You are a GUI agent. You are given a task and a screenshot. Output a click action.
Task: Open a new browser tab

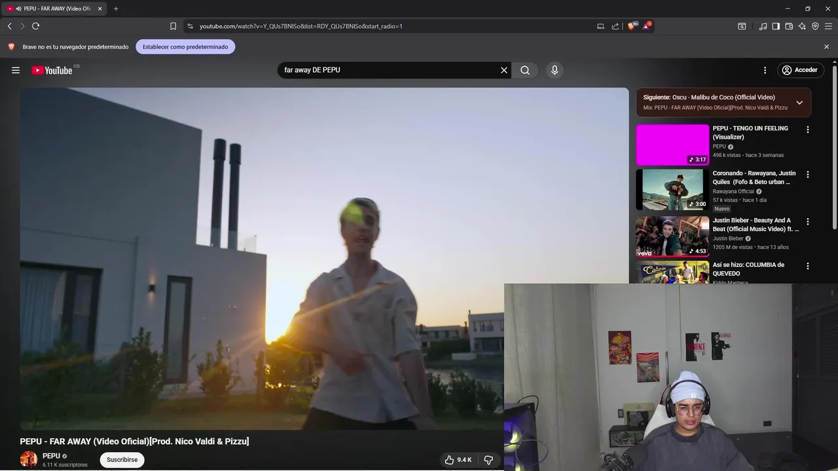click(116, 9)
